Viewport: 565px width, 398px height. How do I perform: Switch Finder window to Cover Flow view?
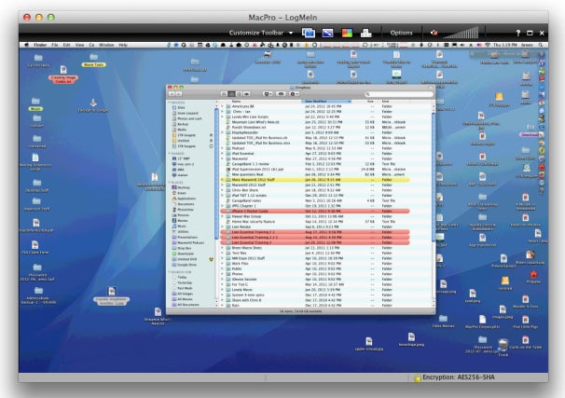coord(247,94)
